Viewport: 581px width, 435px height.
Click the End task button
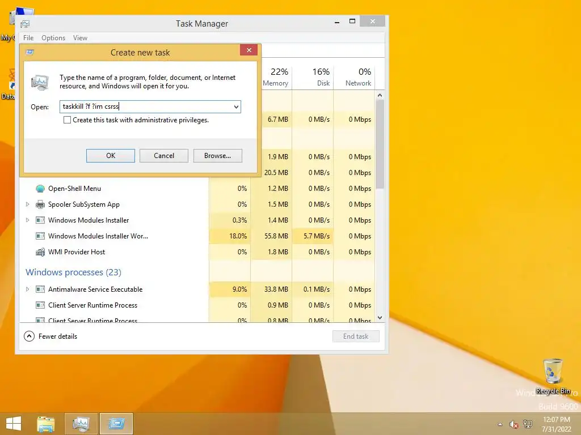click(356, 336)
